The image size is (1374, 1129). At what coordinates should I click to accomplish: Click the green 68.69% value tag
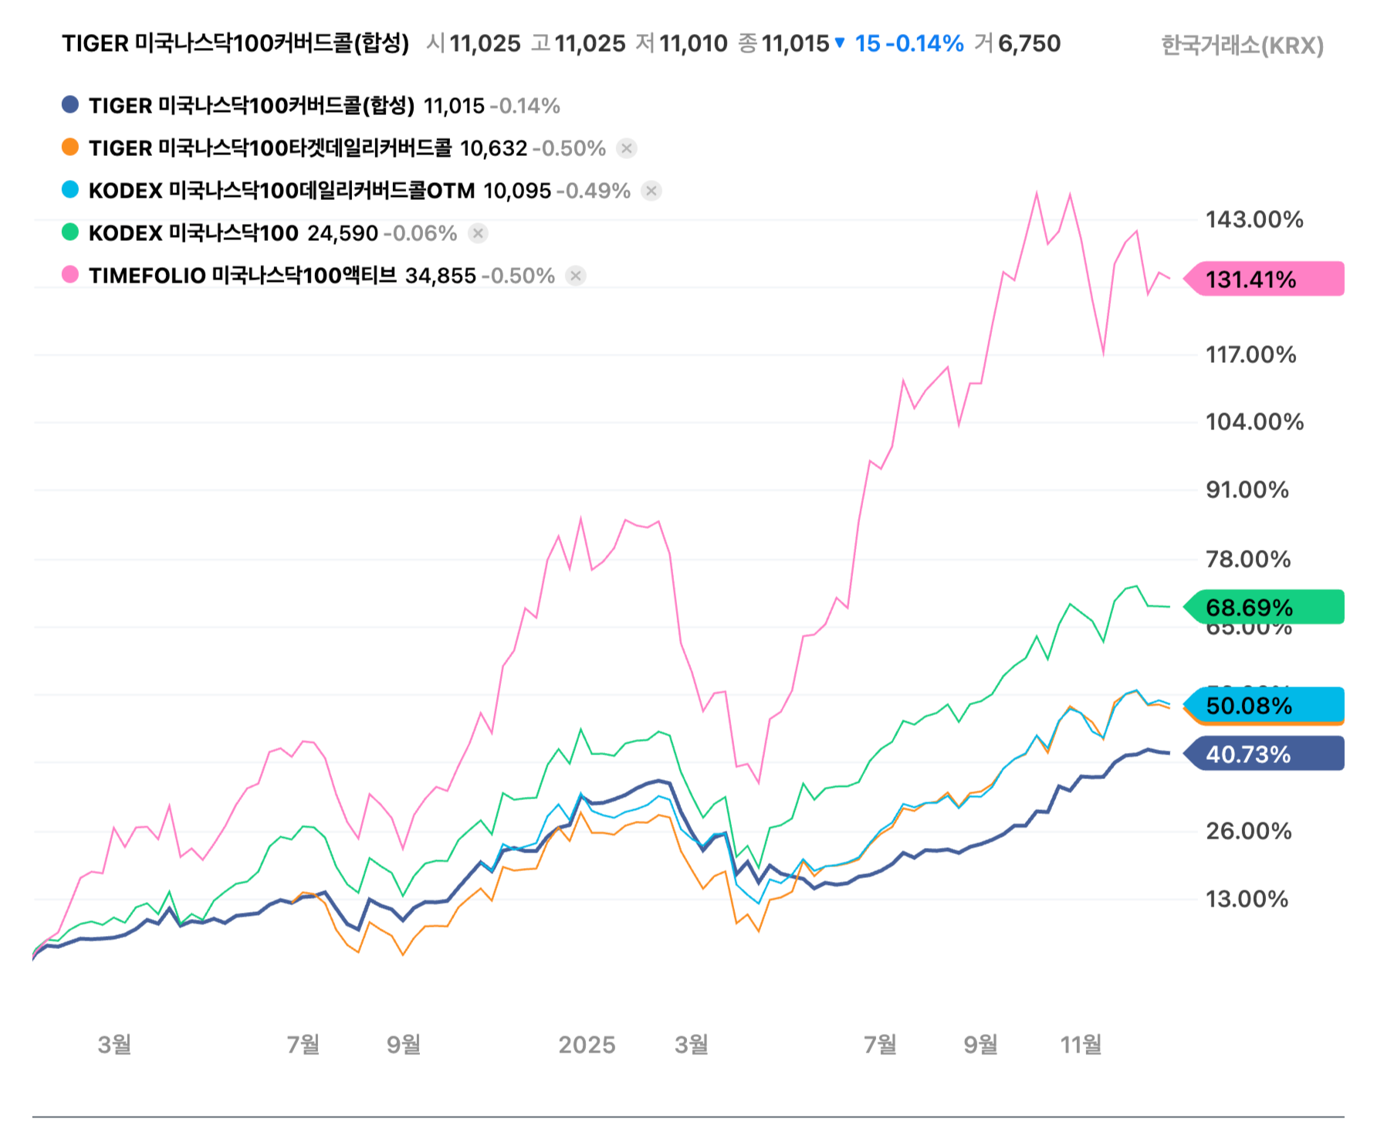pyautogui.click(x=1264, y=607)
